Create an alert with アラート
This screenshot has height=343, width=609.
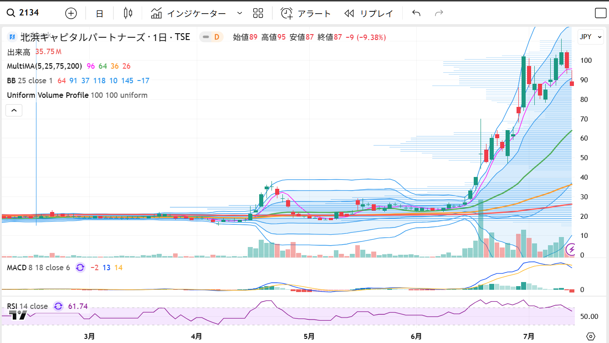[x=306, y=13]
